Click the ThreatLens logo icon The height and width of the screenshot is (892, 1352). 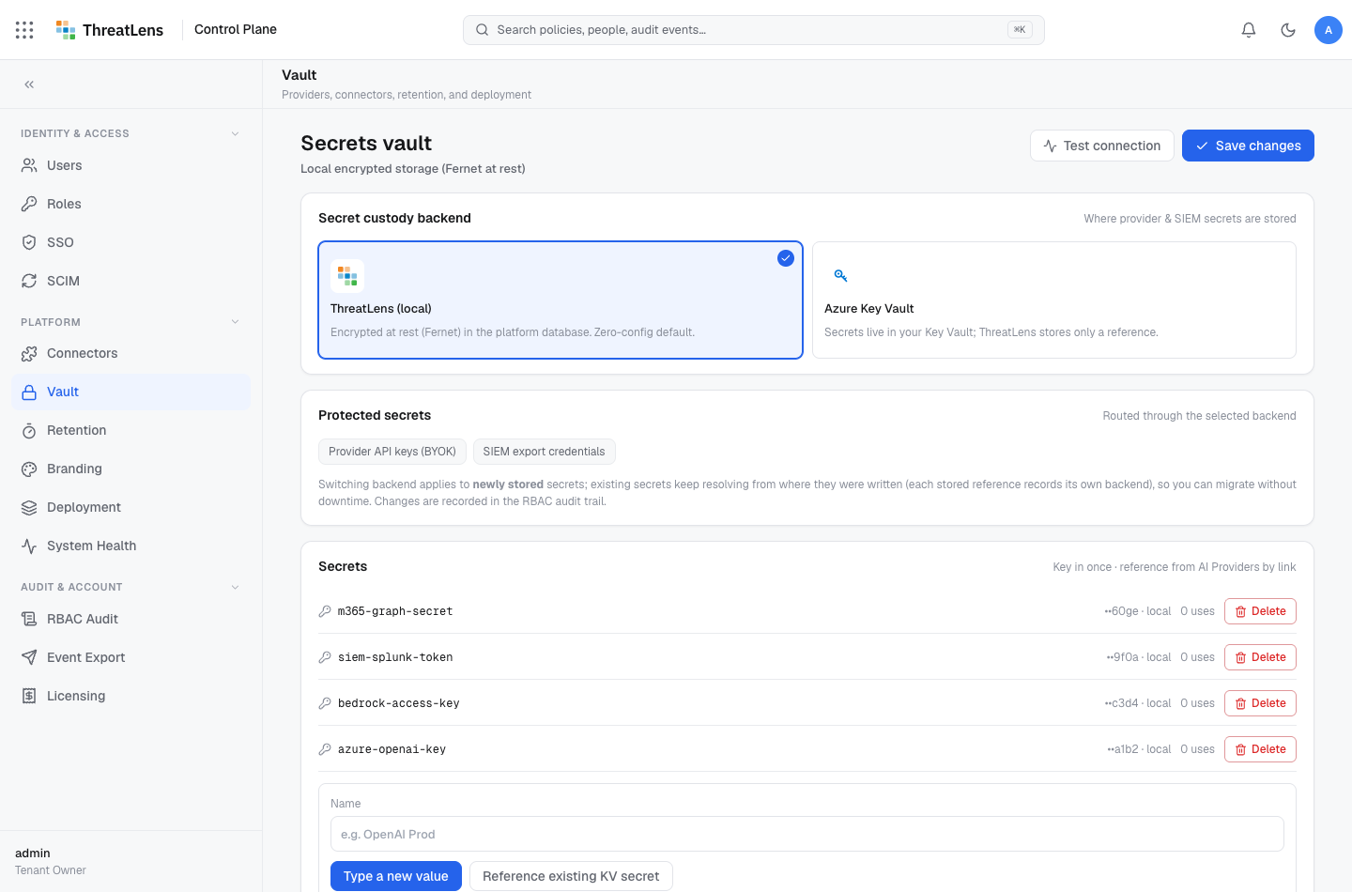click(x=66, y=30)
